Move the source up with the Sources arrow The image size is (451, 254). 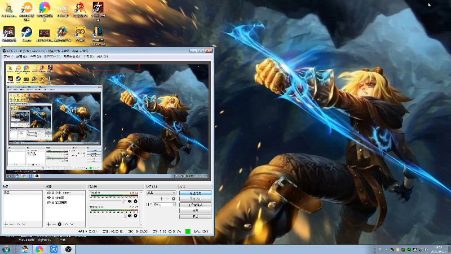coord(67,224)
